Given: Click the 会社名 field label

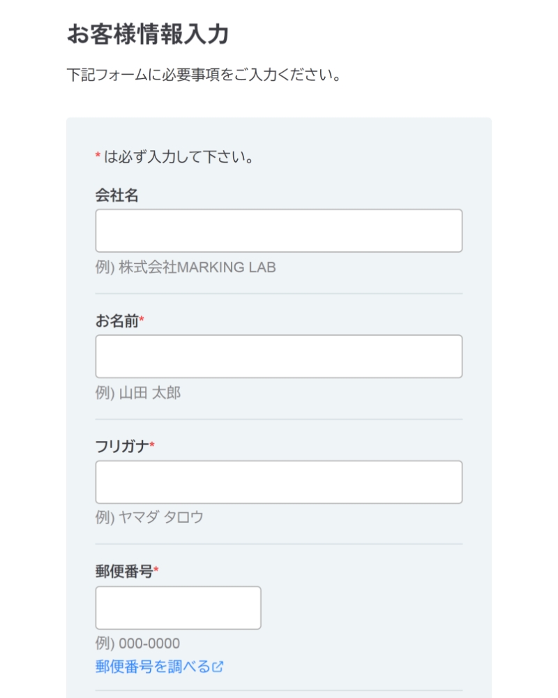Looking at the screenshot, I should [x=117, y=196].
